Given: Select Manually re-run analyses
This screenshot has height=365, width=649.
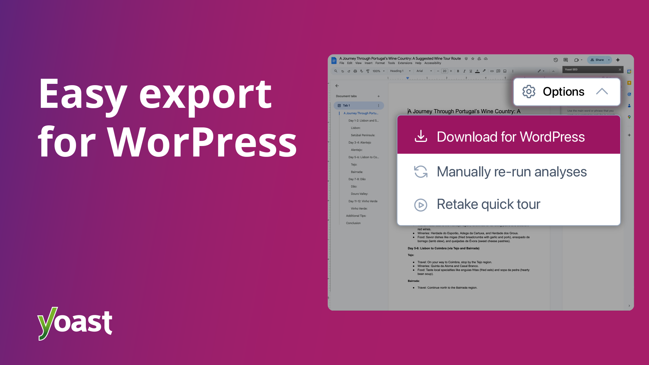Looking at the screenshot, I should (x=509, y=172).
